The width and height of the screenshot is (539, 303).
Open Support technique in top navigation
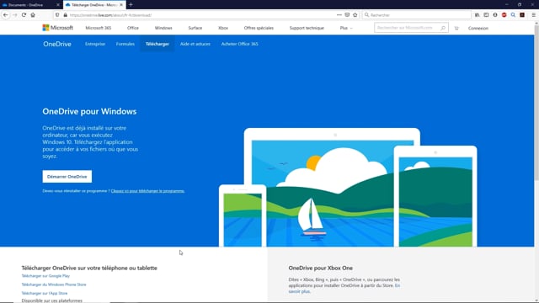coord(307,28)
